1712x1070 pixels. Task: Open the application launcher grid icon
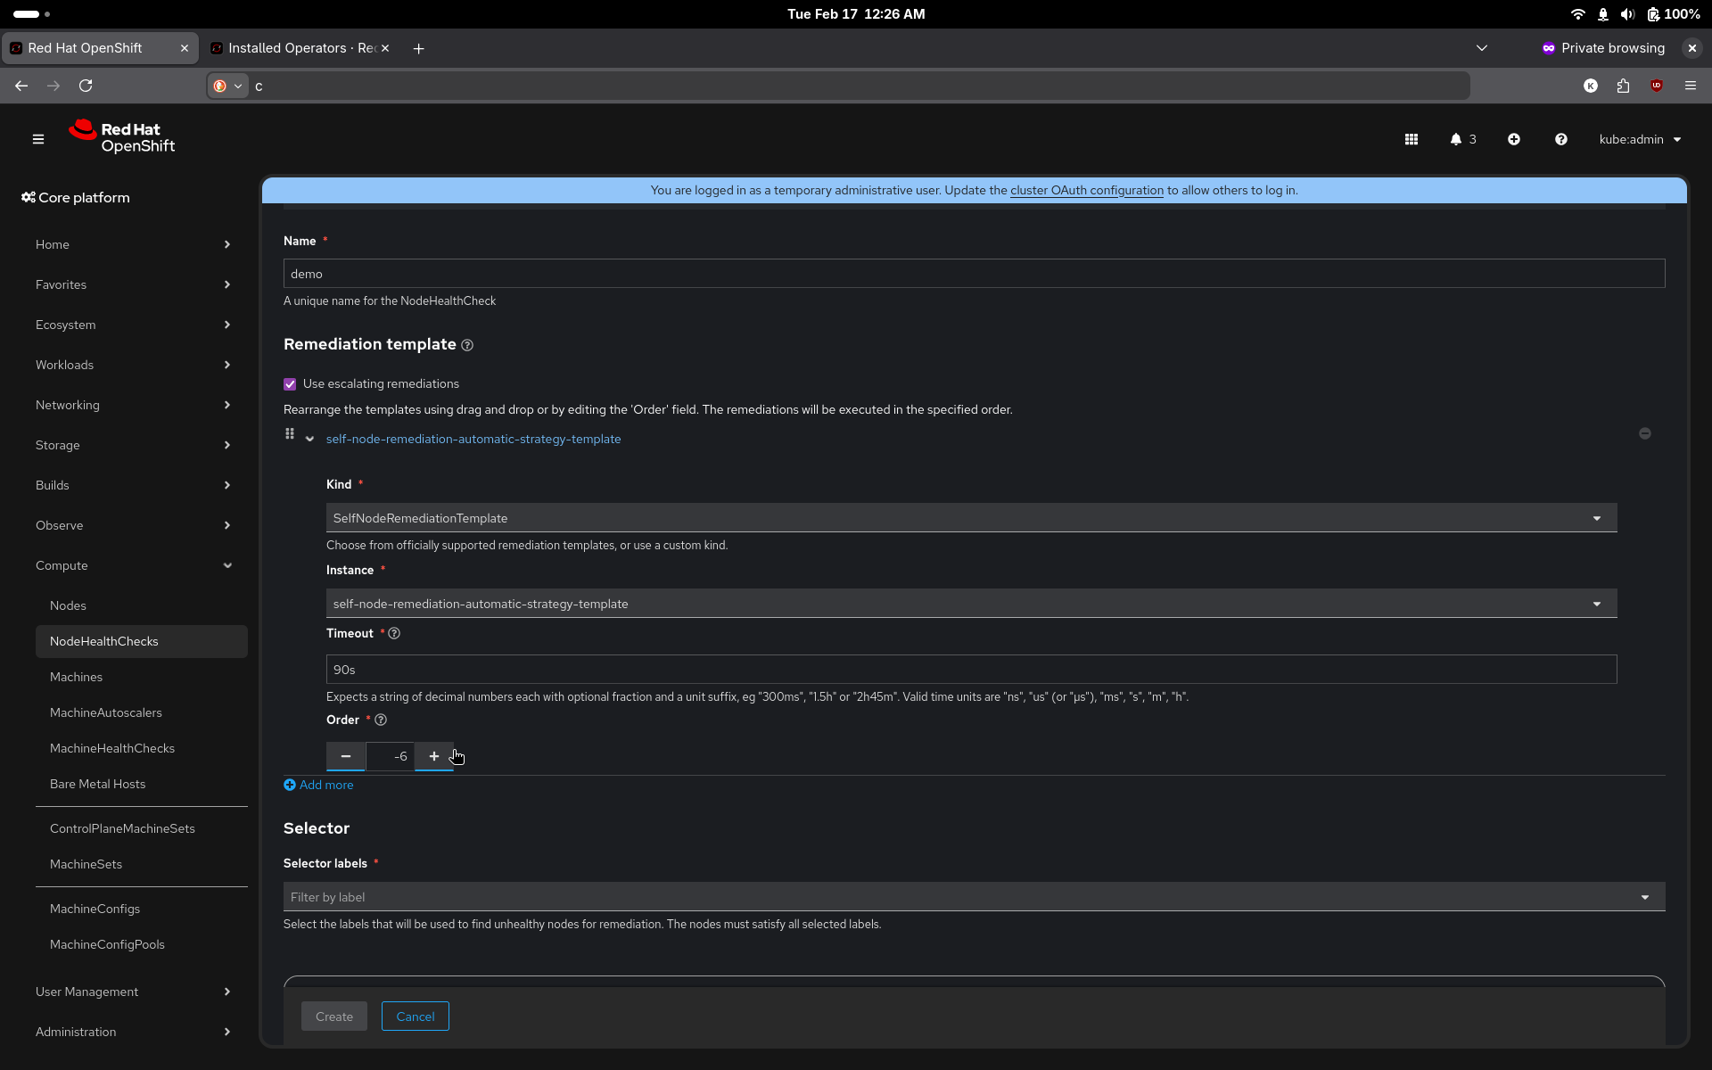pos(1411,139)
